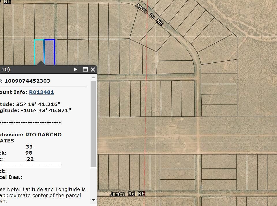Open account info link R012481

(41, 92)
